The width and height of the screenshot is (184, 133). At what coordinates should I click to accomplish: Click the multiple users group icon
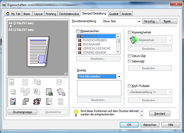point(37,101)
